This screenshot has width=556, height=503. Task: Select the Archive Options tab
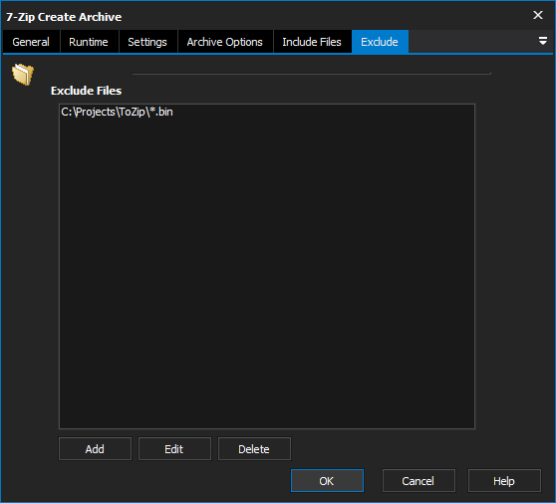click(x=225, y=42)
